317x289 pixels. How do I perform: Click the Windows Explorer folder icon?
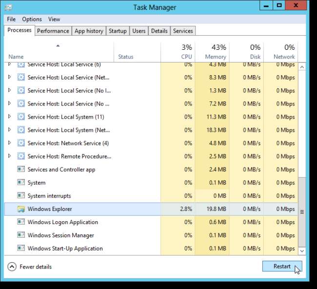pyautogui.click(x=21, y=209)
